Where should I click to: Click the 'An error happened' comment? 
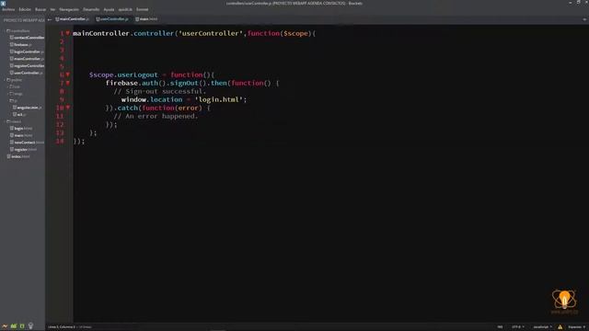[156, 117]
